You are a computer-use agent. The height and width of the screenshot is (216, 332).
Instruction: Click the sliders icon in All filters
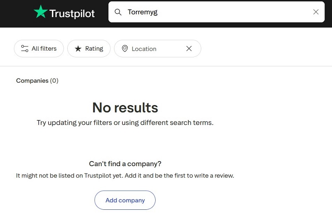tap(25, 49)
